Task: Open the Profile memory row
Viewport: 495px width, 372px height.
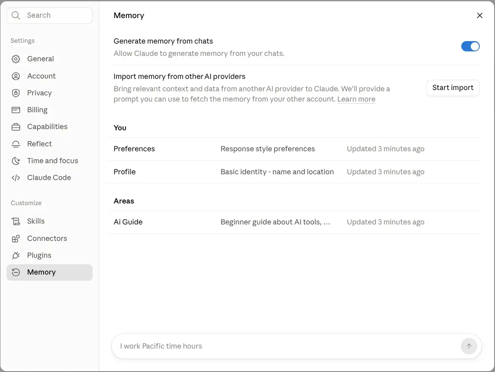Action: point(295,172)
